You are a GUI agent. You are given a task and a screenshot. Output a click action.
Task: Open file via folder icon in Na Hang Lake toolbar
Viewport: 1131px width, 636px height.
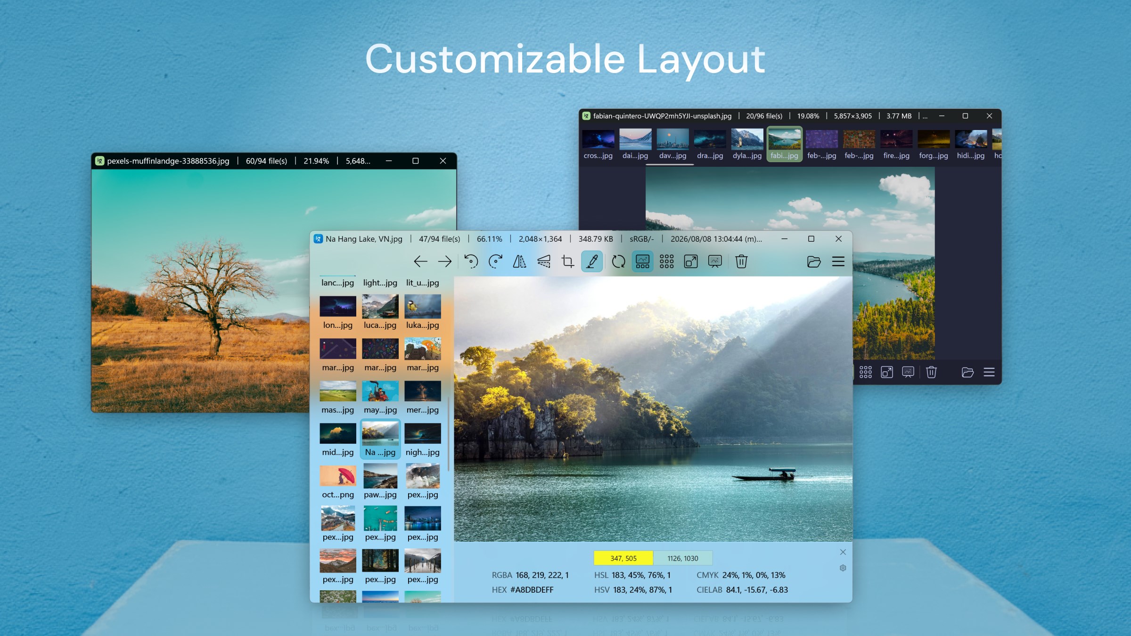[814, 261]
